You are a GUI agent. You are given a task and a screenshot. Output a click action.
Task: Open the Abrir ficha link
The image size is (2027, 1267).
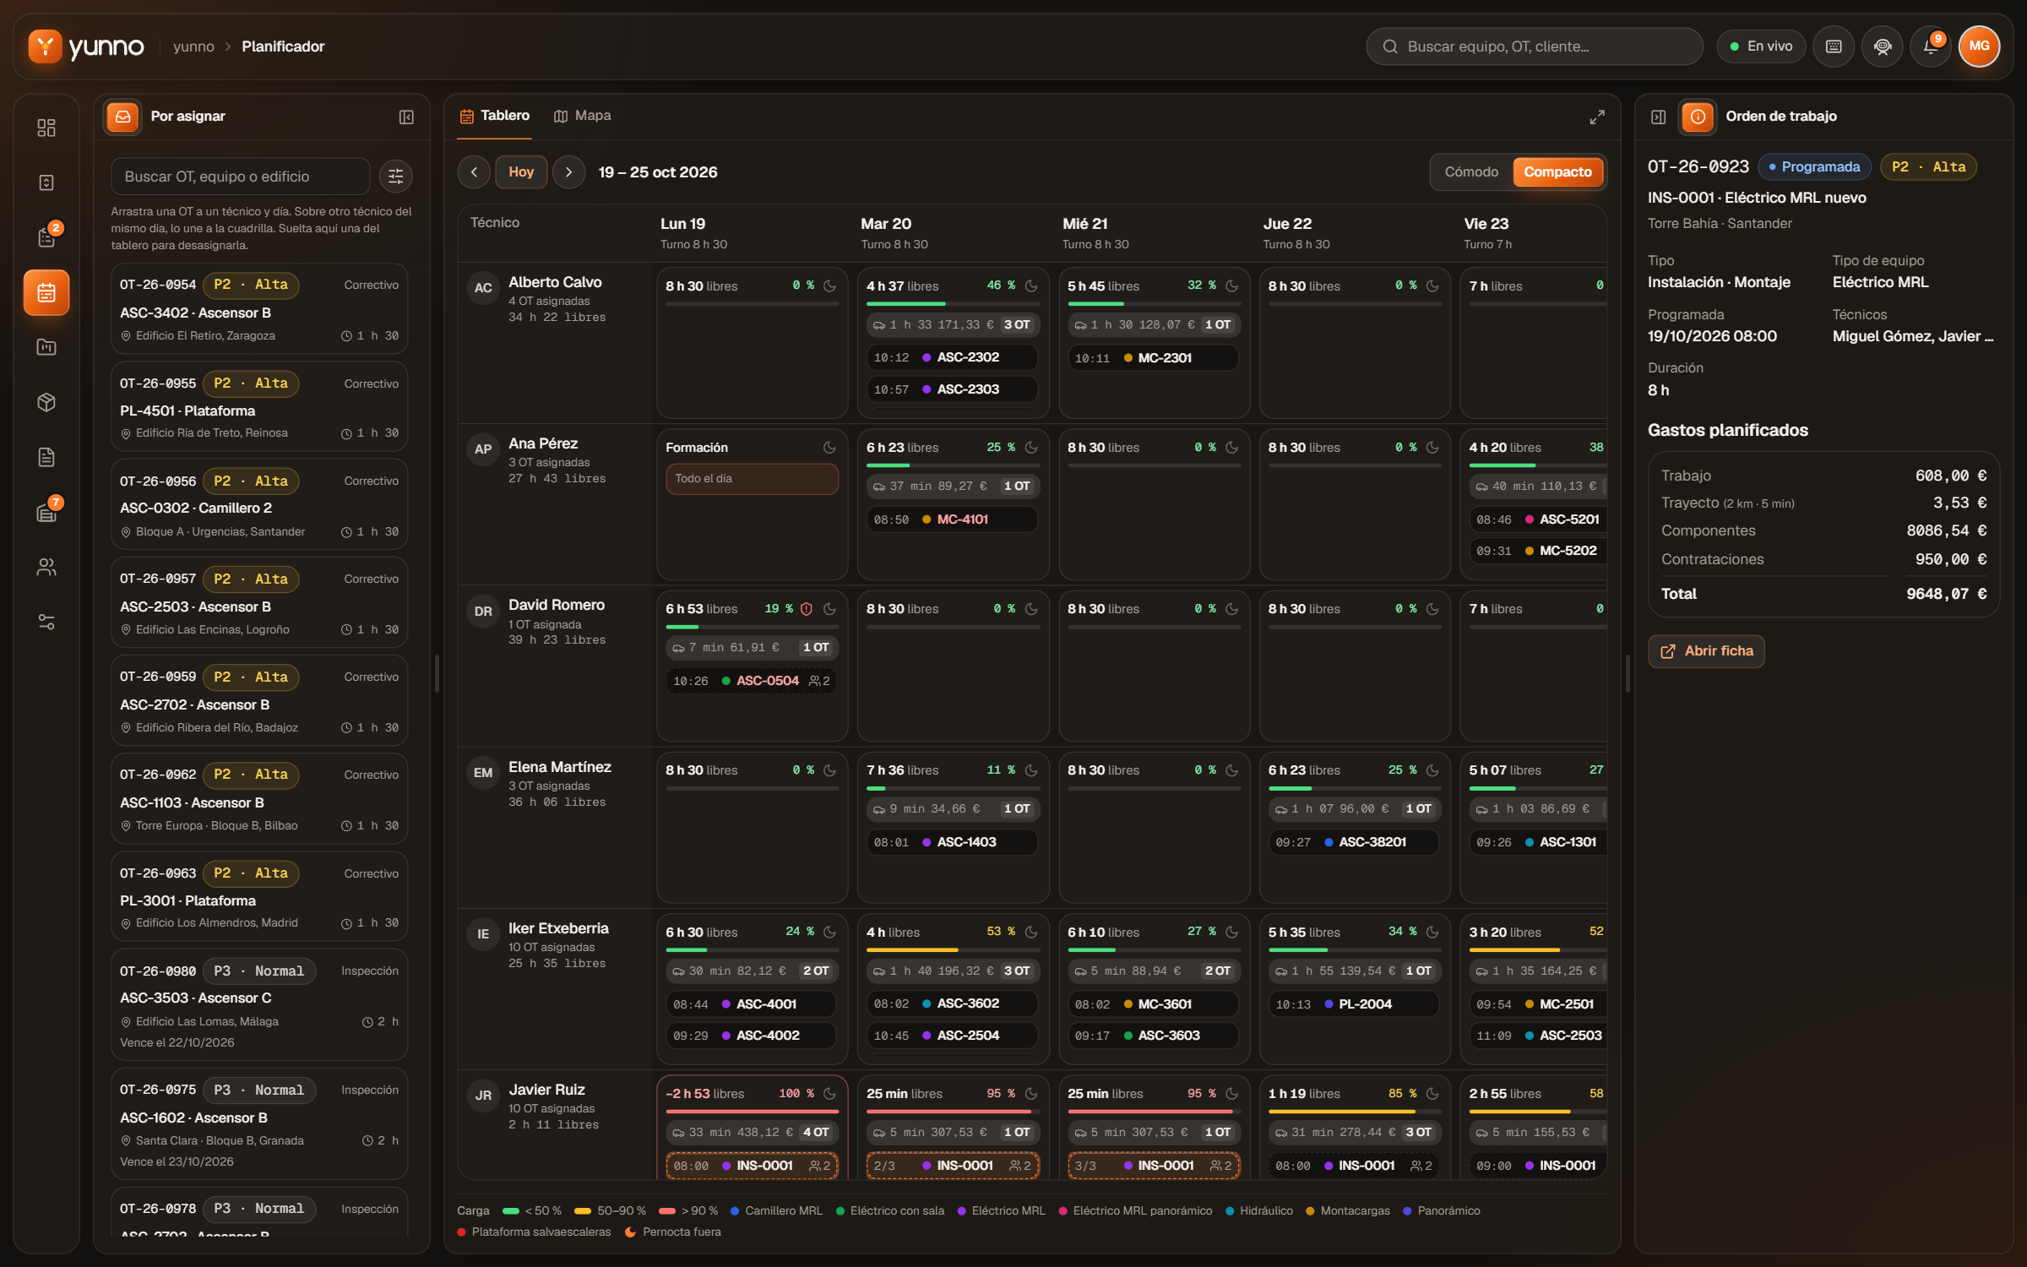(x=1706, y=651)
